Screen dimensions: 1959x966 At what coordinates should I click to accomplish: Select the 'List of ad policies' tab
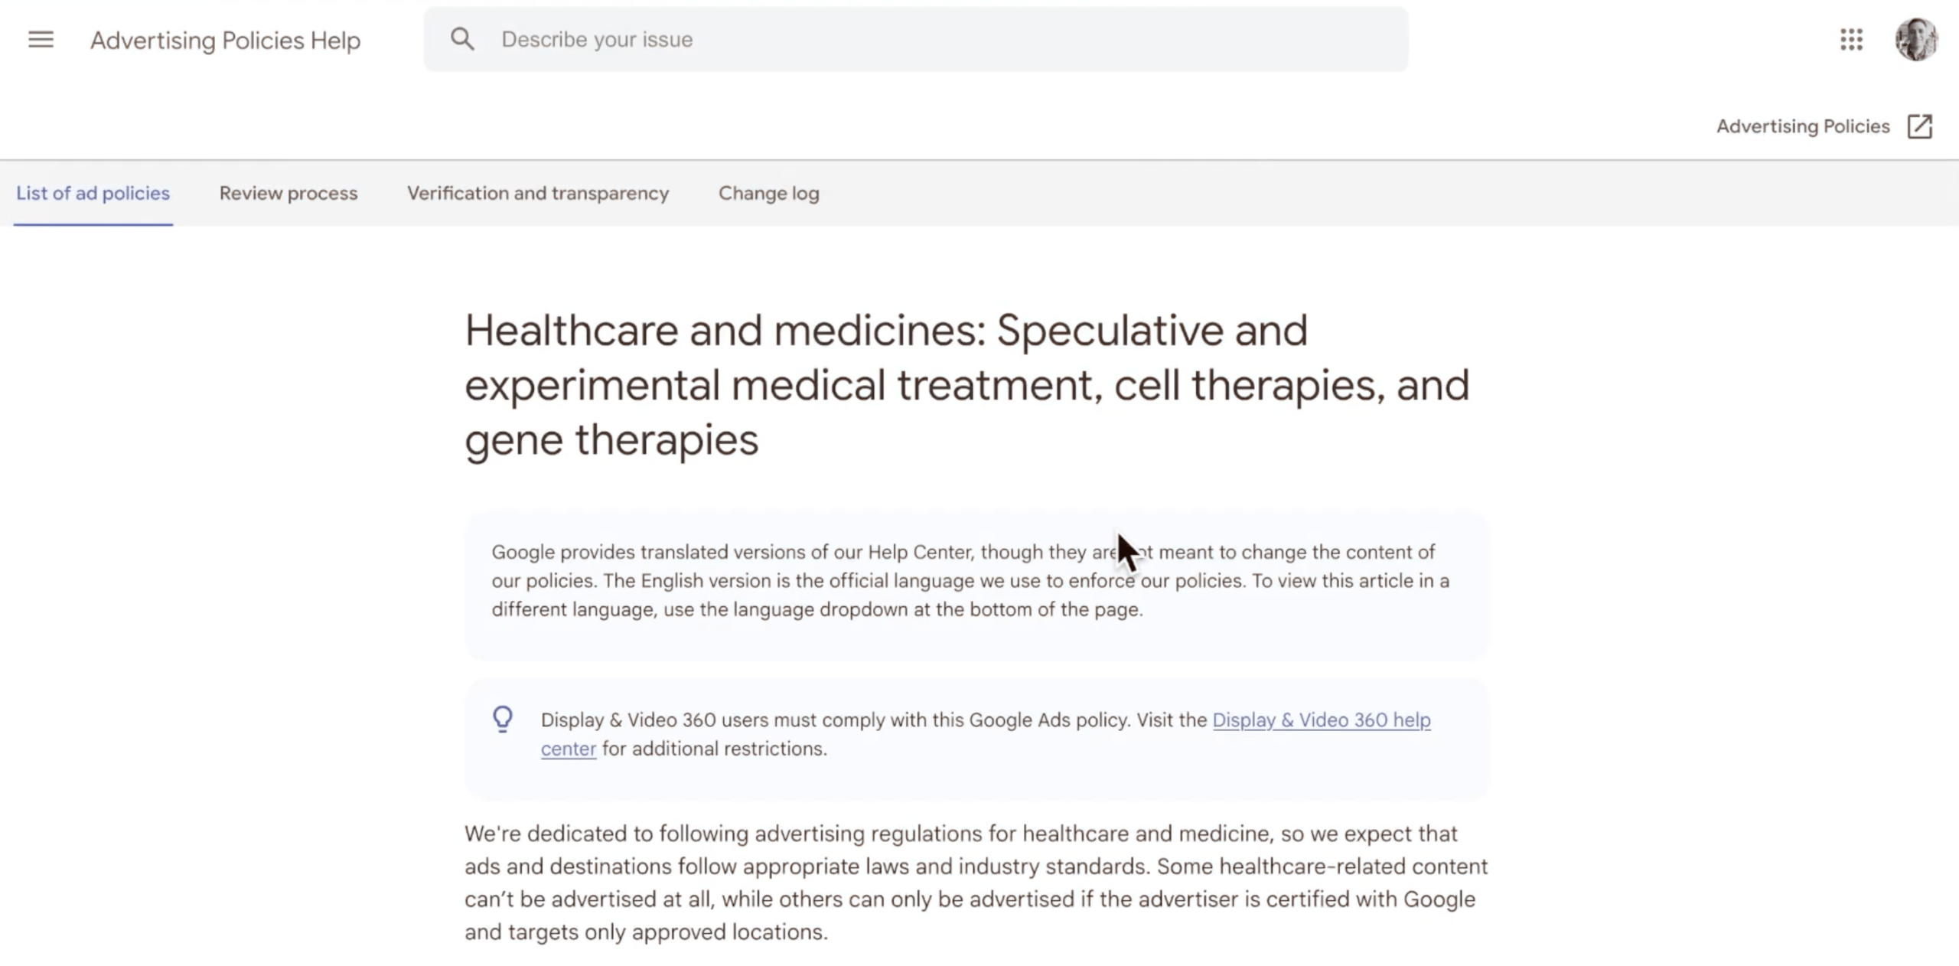point(93,194)
